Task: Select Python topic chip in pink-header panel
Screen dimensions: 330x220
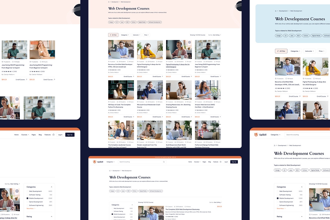Action: [134, 22]
